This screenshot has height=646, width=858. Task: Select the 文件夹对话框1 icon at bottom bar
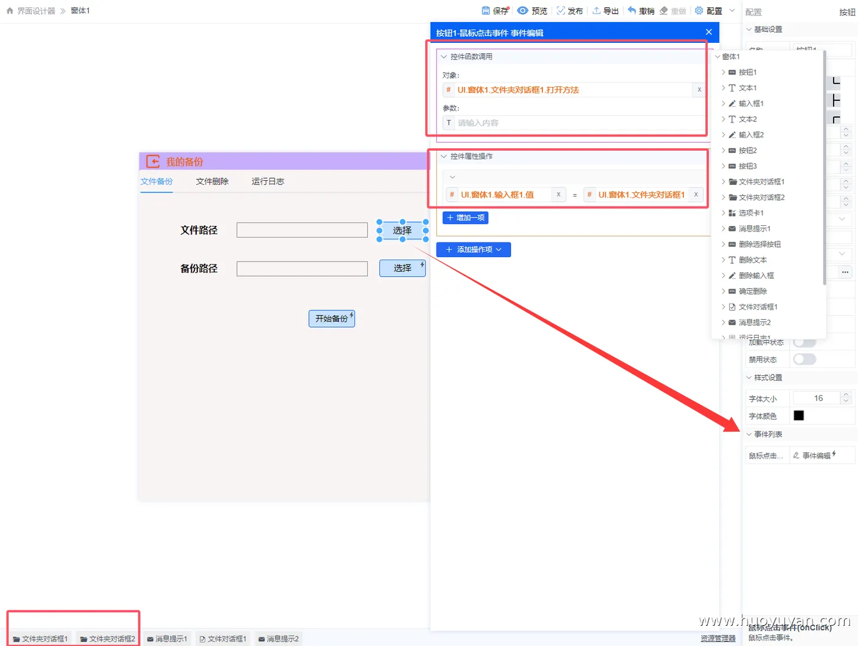click(x=39, y=638)
